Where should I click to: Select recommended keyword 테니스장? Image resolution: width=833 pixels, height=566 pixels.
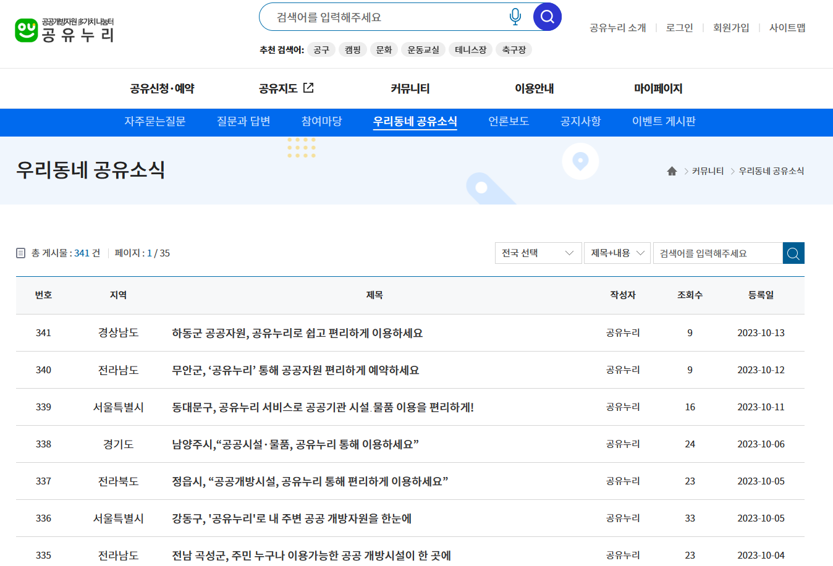[x=471, y=49]
